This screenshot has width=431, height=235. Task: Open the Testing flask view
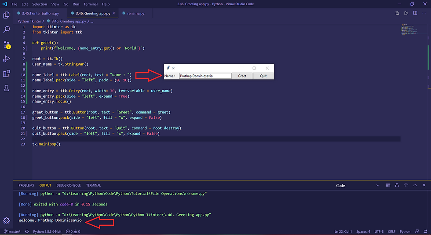pos(6,88)
